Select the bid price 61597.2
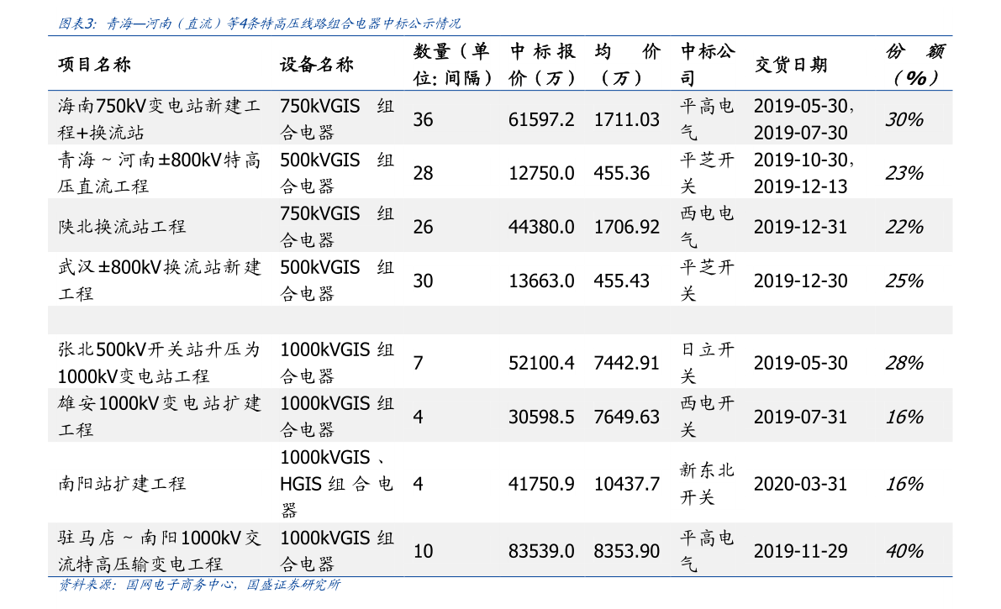This screenshot has height=609, width=1001. tap(541, 119)
